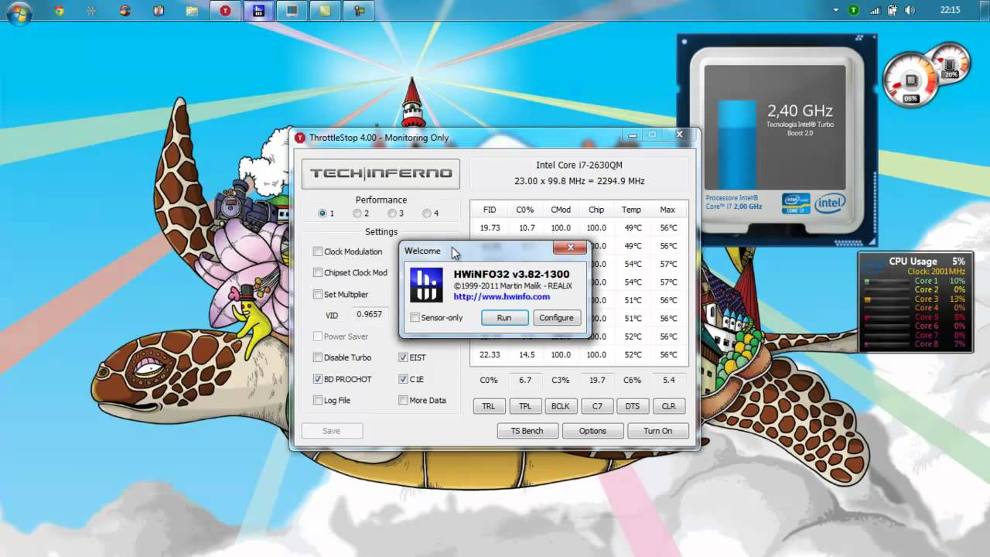Open the File Explorer folder taskbar icon
990x557 pixels.
[x=192, y=11]
